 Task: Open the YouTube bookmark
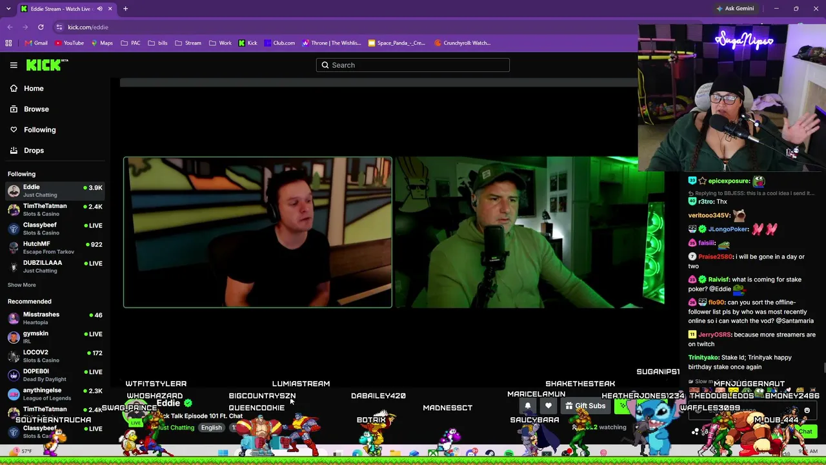(x=69, y=43)
